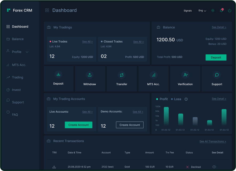Click the My Trading Accounts briefcase icon
This screenshot has width=236, height=171.
tap(49, 99)
